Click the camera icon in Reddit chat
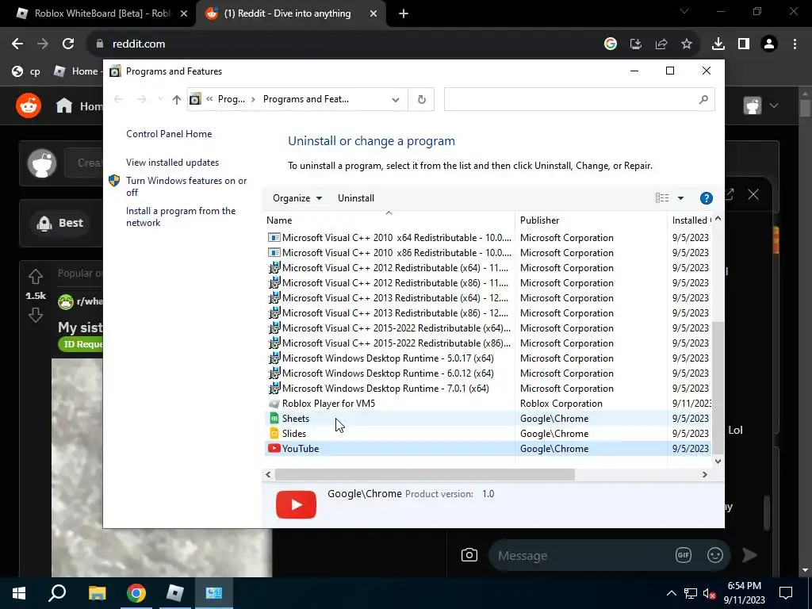 pyautogui.click(x=469, y=555)
